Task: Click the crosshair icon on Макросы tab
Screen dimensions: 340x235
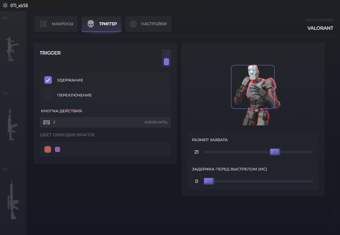Action: click(43, 24)
